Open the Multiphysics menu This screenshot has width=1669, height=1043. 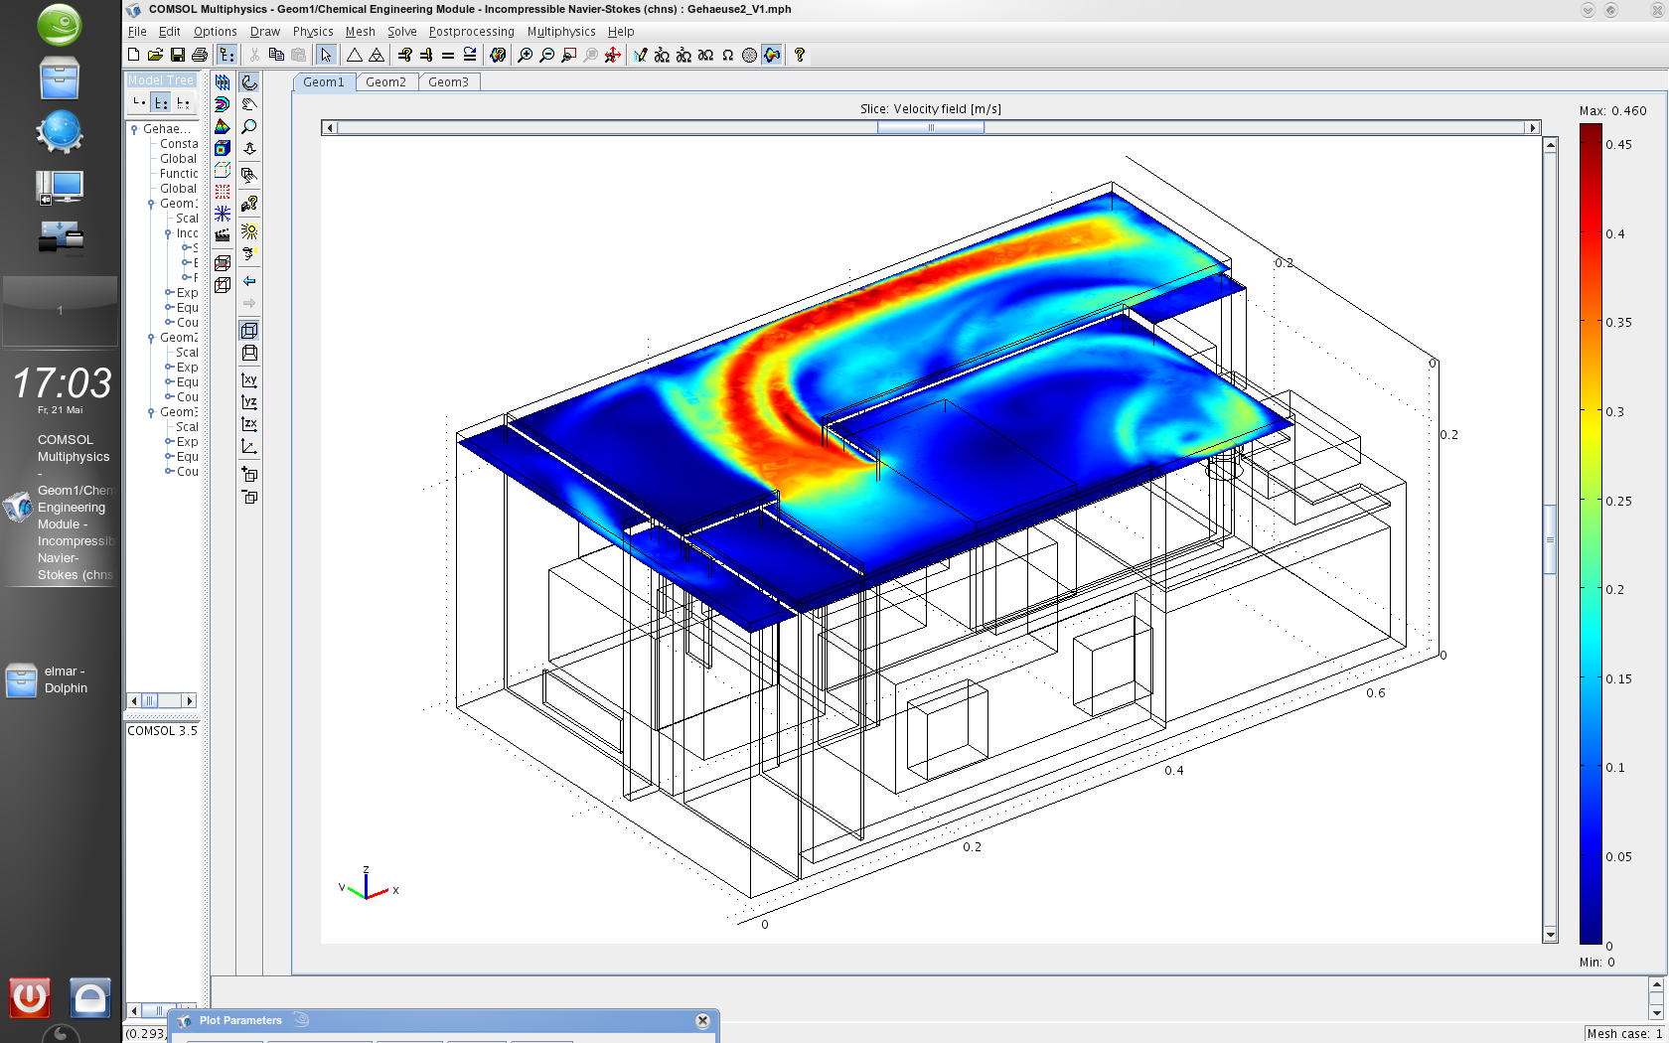pyautogui.click(x=561, y=32)
